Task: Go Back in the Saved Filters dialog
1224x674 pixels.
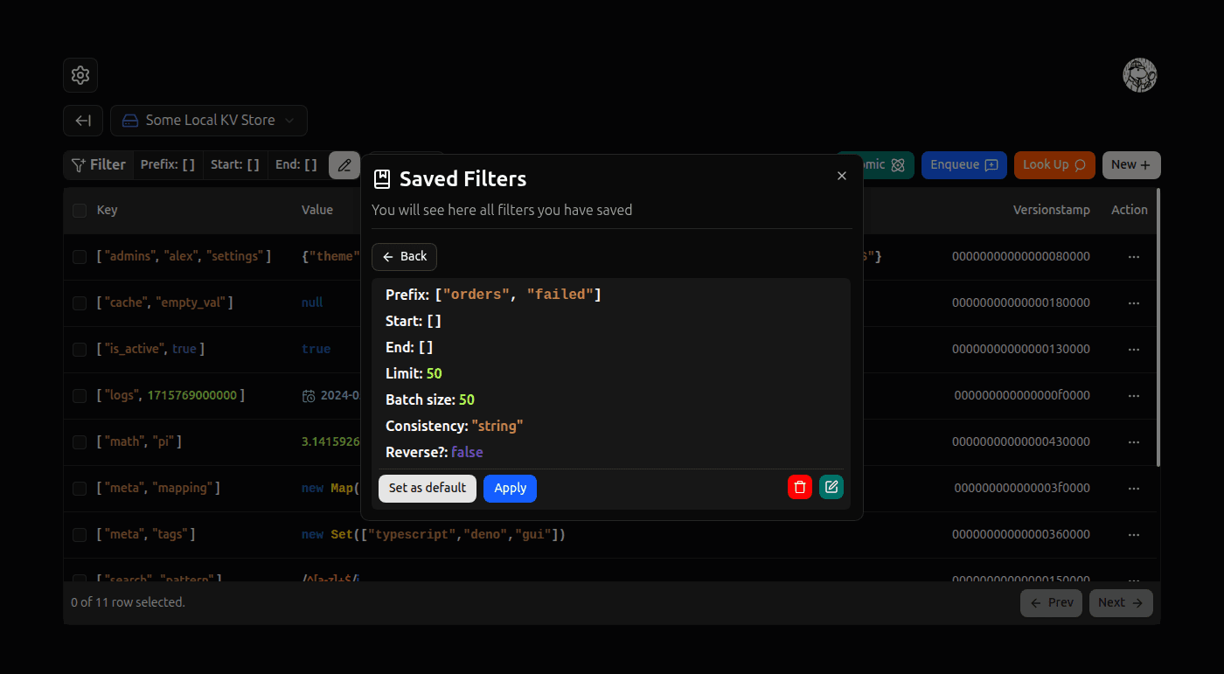Action: (403, 256)
